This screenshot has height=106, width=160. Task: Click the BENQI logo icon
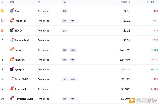pos(11,30)
